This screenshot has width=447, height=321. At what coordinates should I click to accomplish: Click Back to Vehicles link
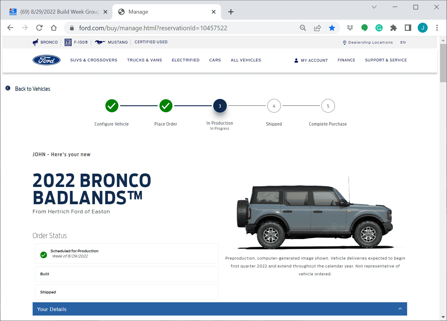33,89
